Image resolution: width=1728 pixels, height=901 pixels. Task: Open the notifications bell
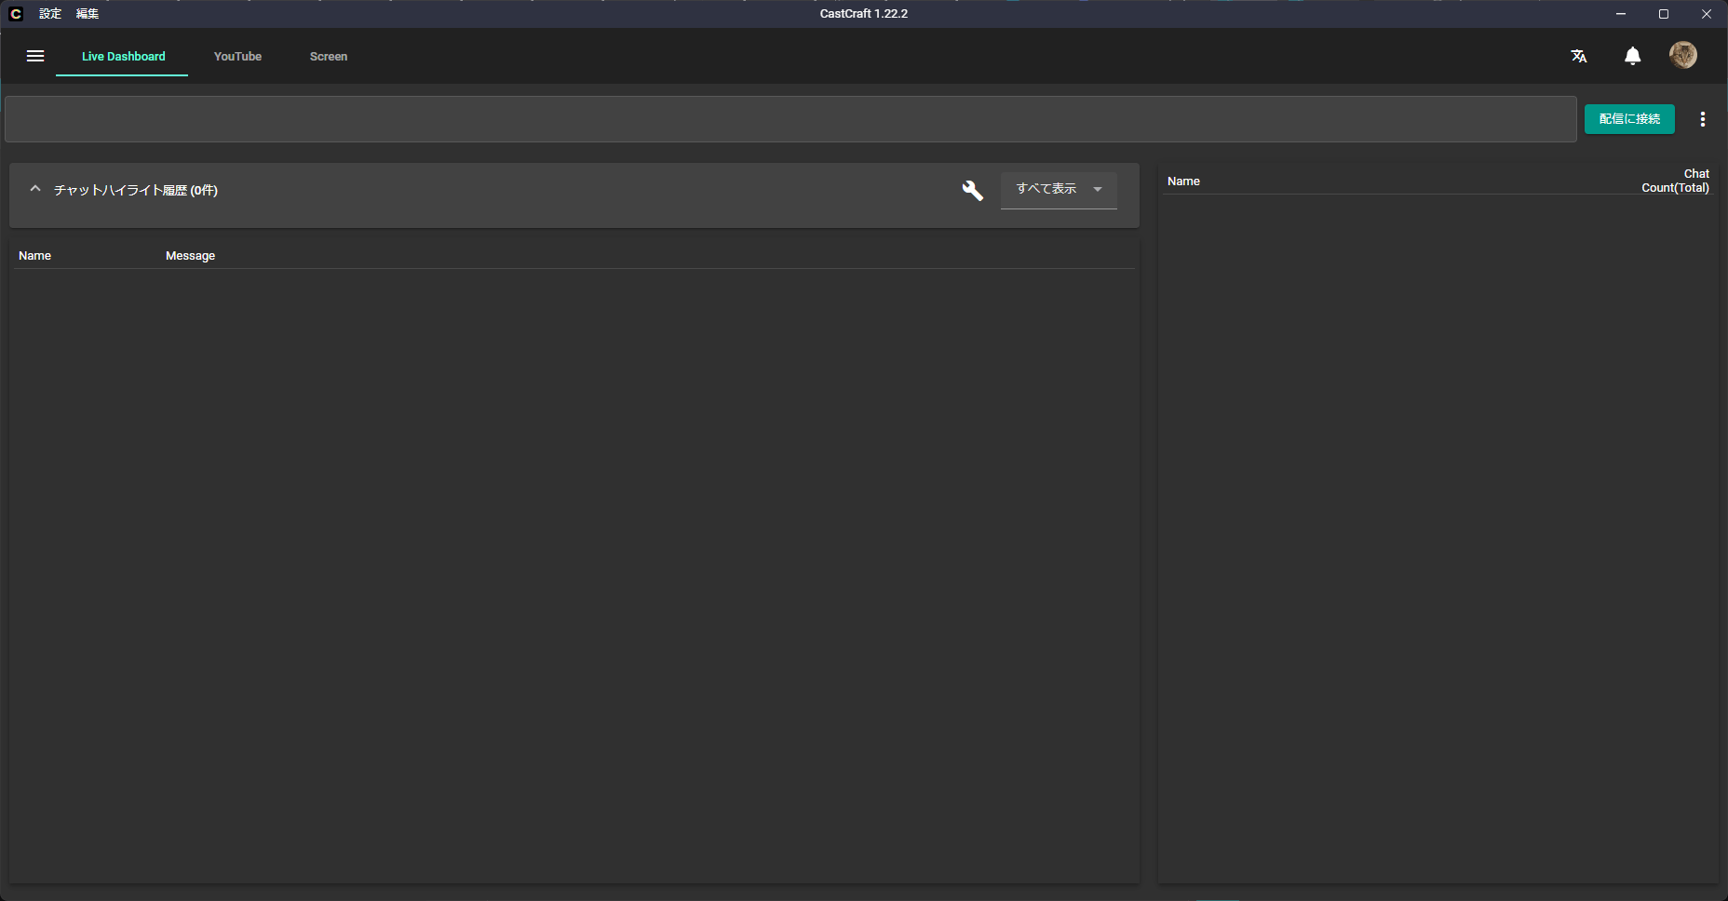tap(1632, 57)
